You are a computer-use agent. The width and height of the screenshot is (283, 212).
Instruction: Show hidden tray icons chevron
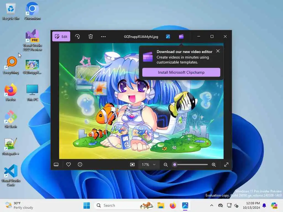coord(212,205)
